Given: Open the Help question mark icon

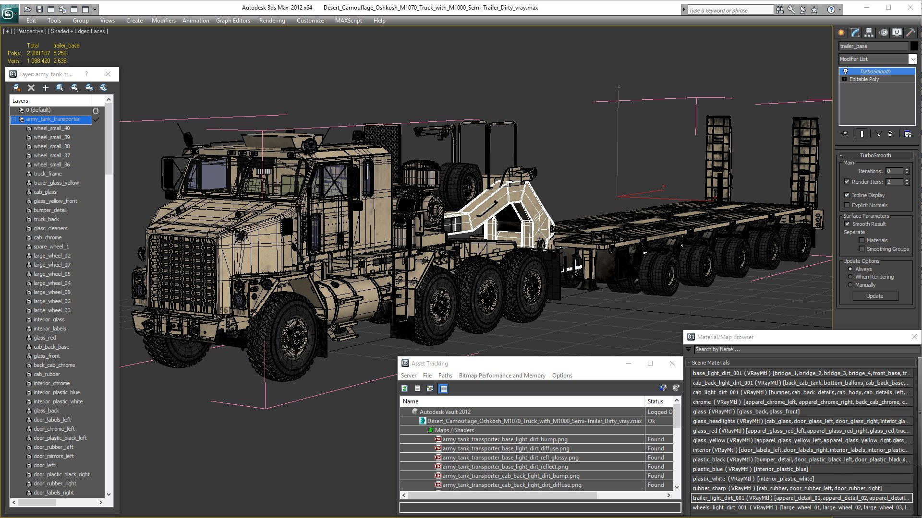Looking at the screenshot, I should 831,10.
